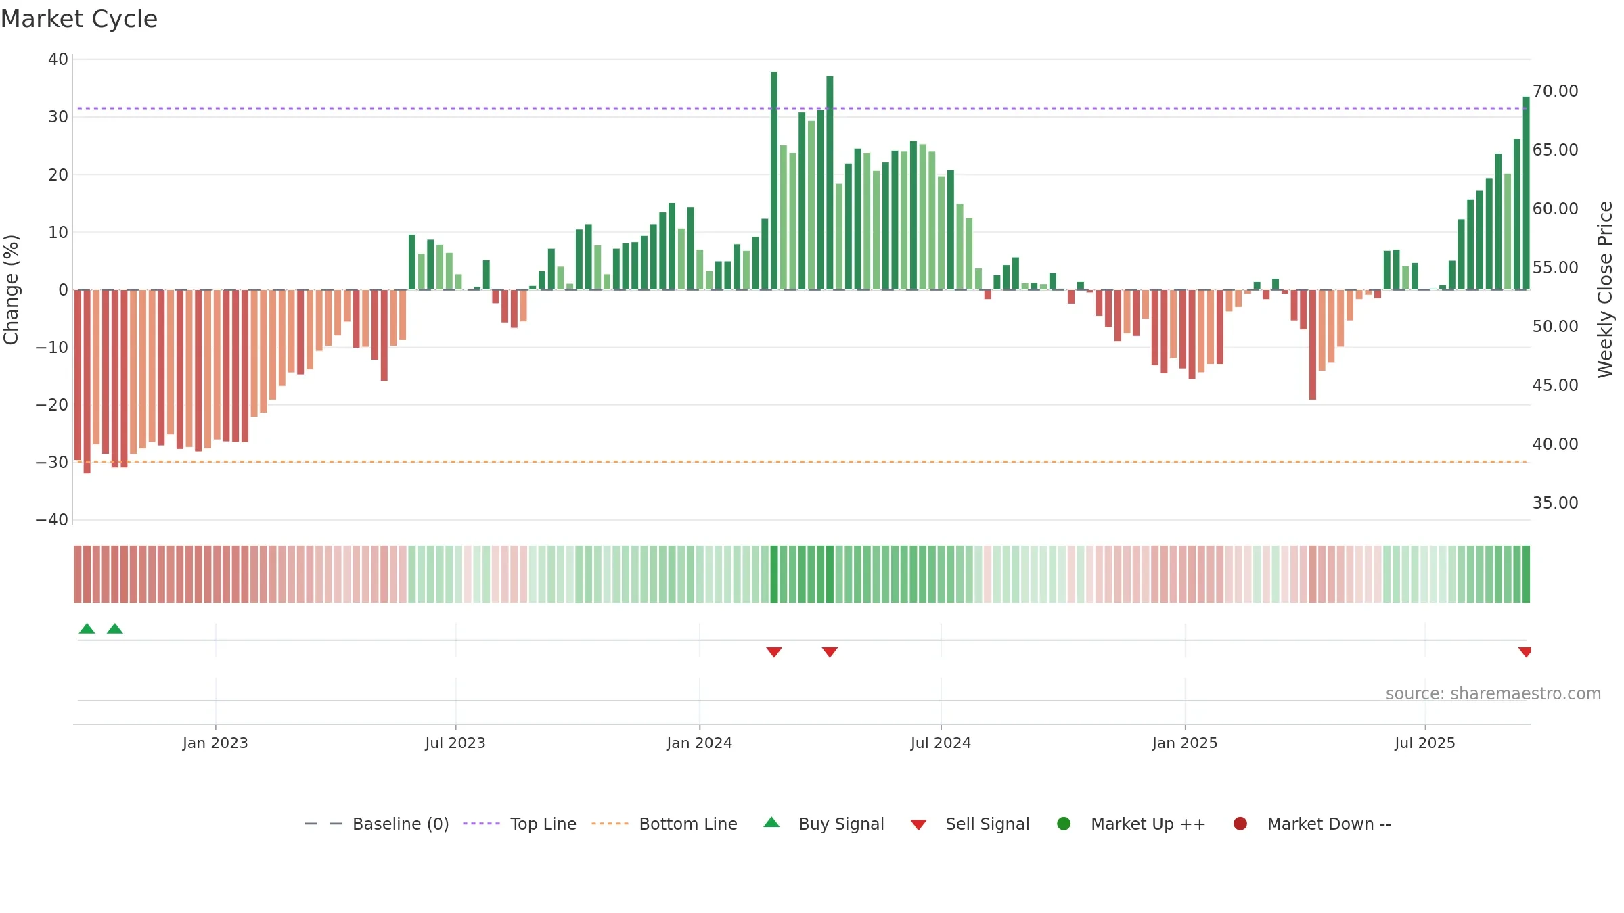The height and width of the screenshot is (913, 1624).
Task: Click the 55.00 price axis value
Action: 1556,268
